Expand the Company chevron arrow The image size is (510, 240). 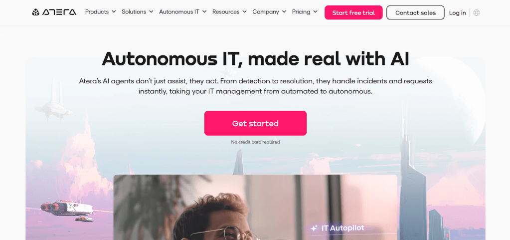pyautogui.click(x=284, y=11)
